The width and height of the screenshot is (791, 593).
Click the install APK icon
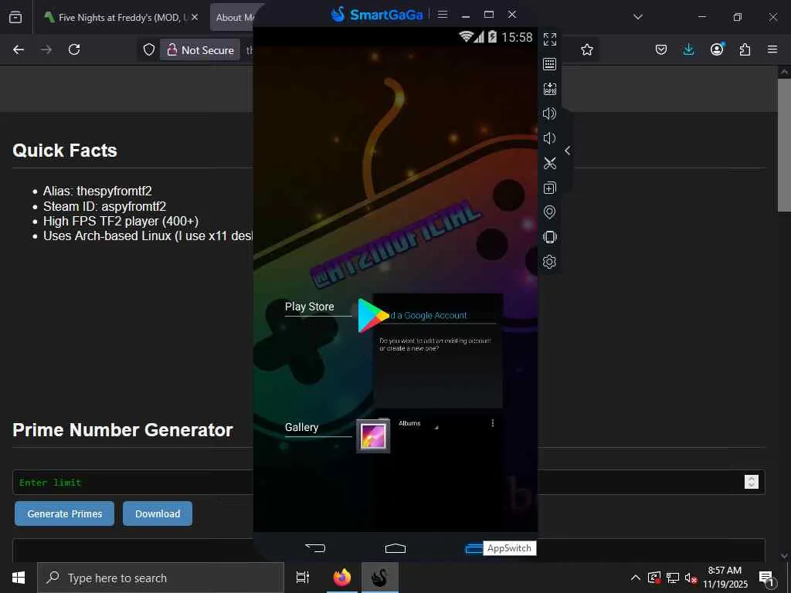[549, 89]
